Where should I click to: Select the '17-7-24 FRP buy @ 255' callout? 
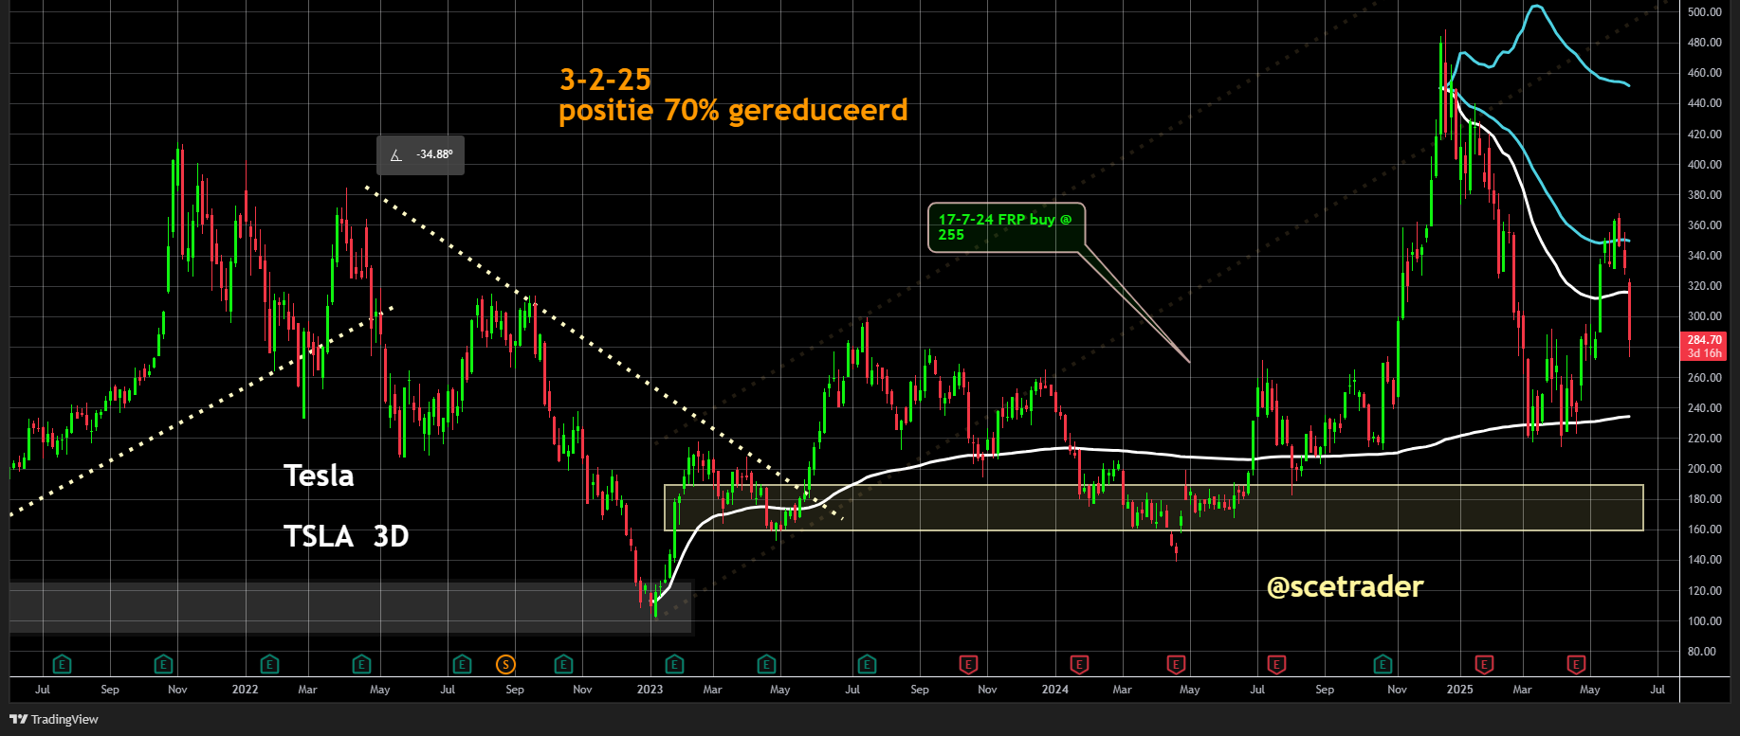(x=1005, y=227)
